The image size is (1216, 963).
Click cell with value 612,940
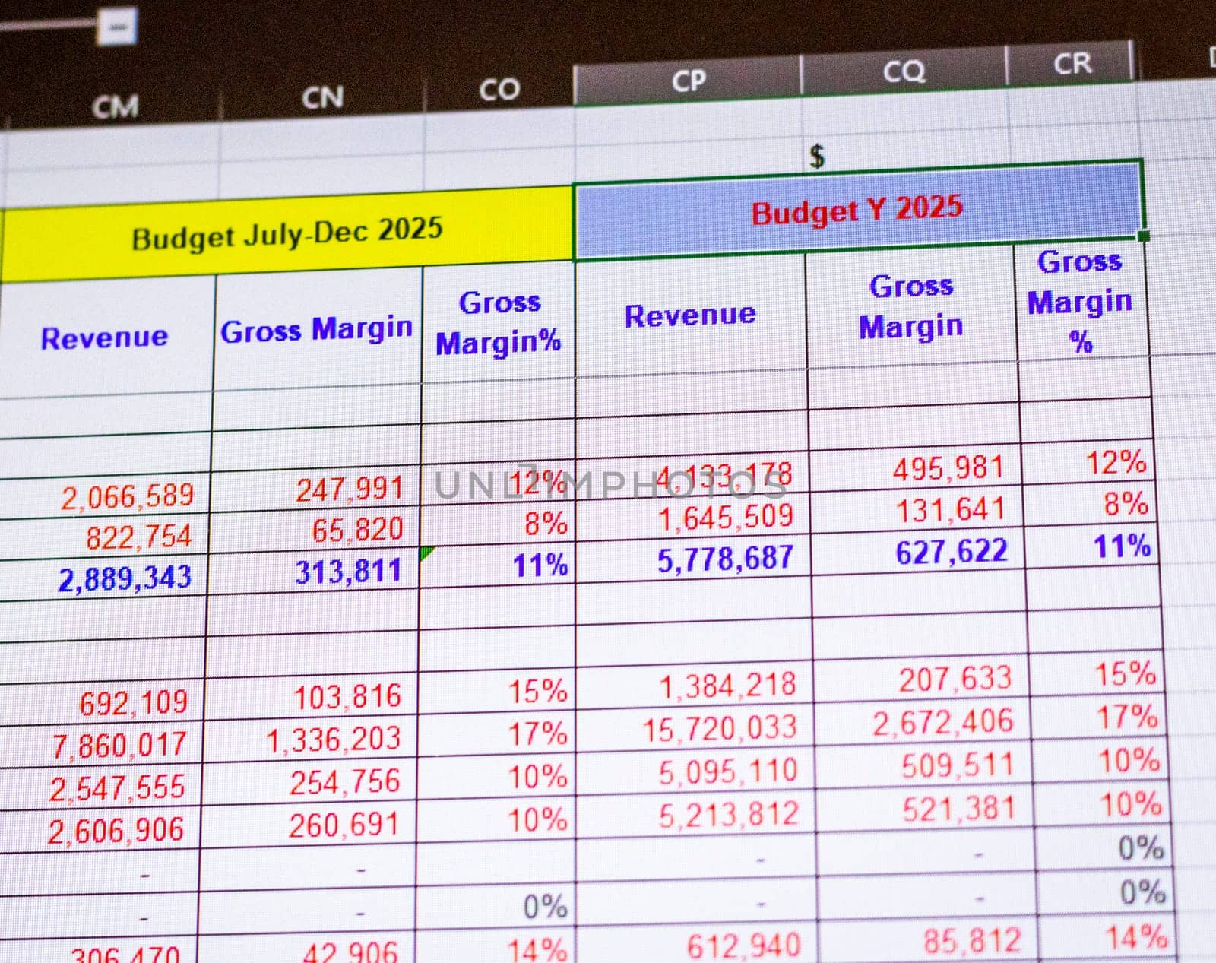point(698,947)
